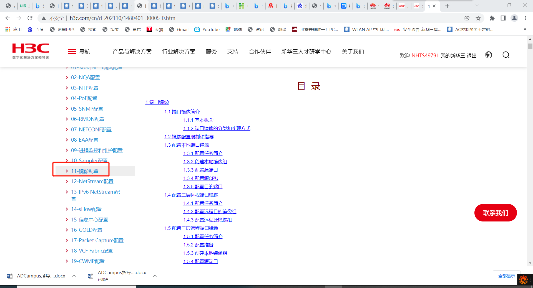Open a new browser tab

click(x=447, y=6)
